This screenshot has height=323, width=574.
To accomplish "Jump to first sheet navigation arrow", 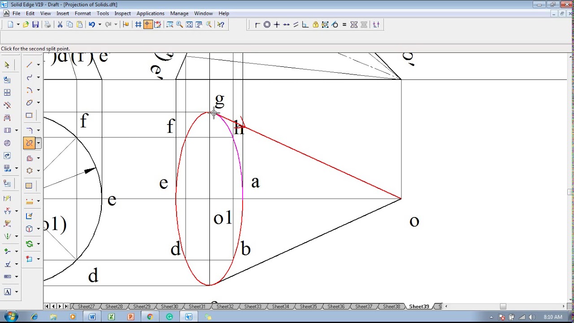I will pos(47,306).
